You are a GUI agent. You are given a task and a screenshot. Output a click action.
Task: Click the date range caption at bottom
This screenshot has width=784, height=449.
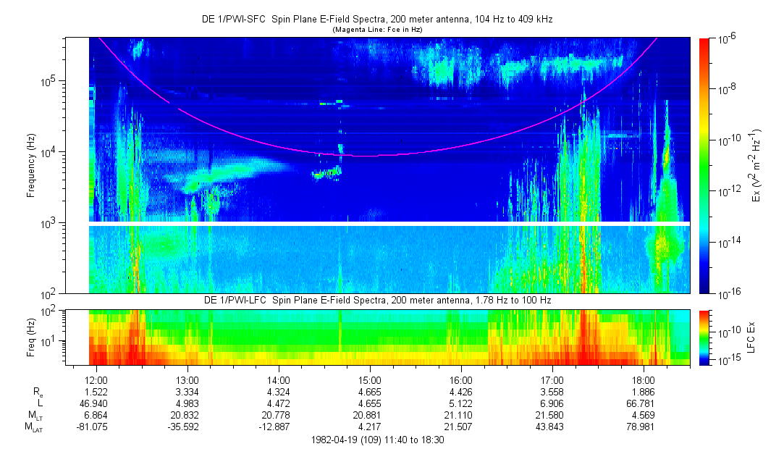coord(377,440)
